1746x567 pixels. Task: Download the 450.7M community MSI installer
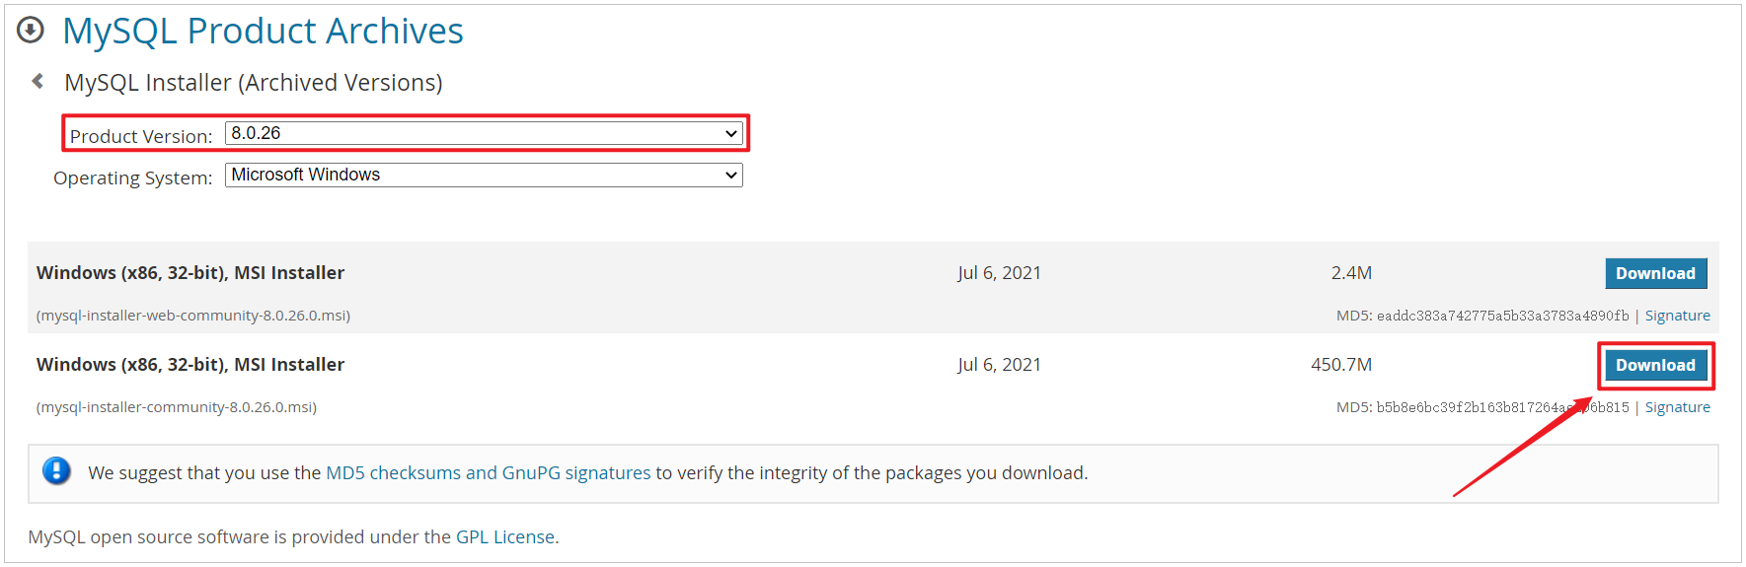[1655, 365]
